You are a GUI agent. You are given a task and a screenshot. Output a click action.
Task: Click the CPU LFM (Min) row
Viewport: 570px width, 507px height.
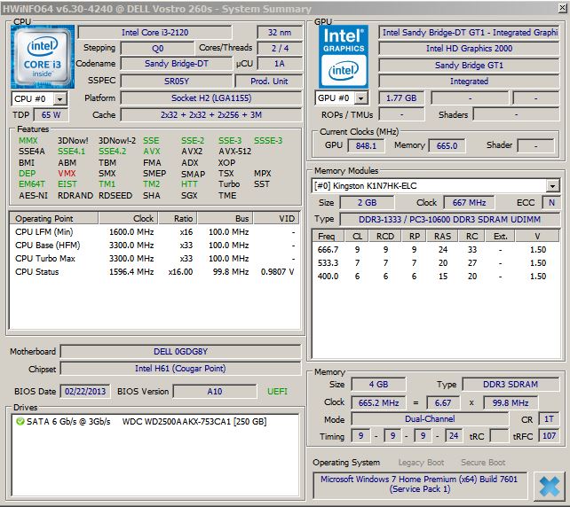point(154,232)
